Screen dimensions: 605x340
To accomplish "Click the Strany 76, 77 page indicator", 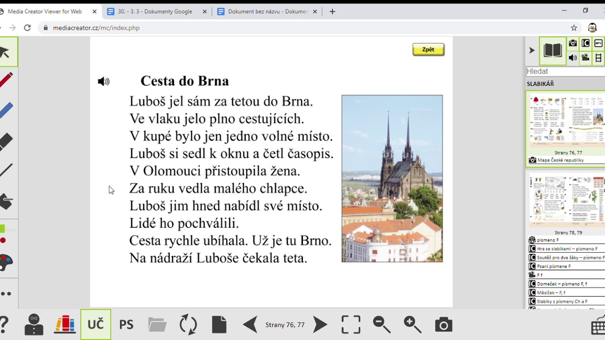I will (285, 325).
